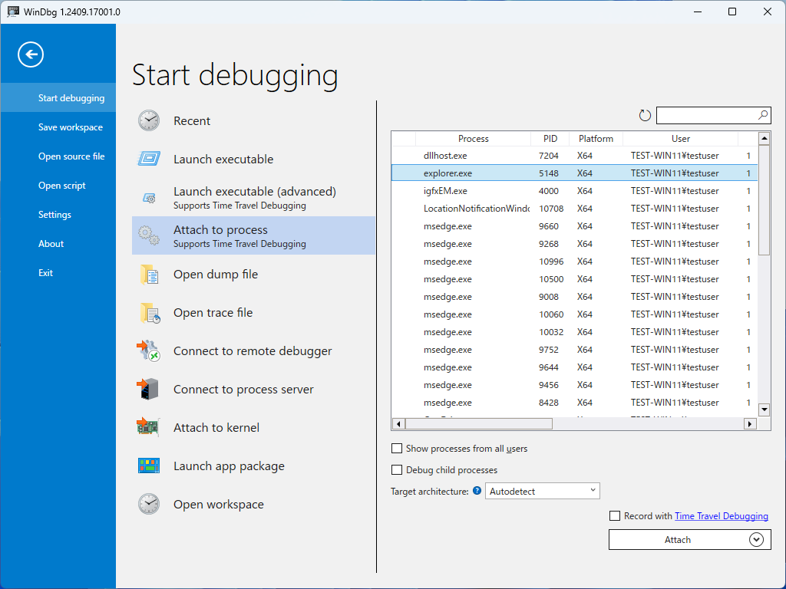Click the Recent clock icon
The image size is (786, 589).
(x=149, y=120)
